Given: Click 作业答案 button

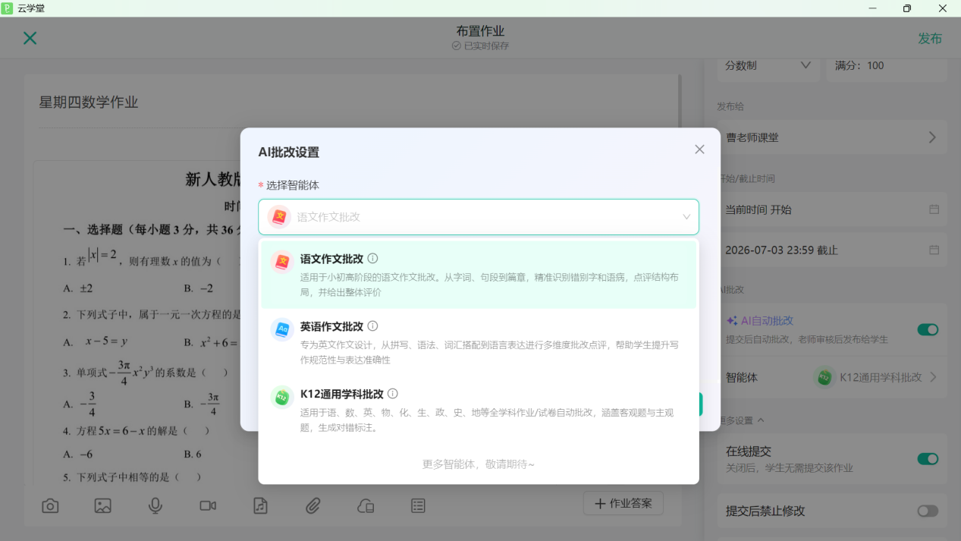Looking at the screenshot, I should [x=623, y=503].
